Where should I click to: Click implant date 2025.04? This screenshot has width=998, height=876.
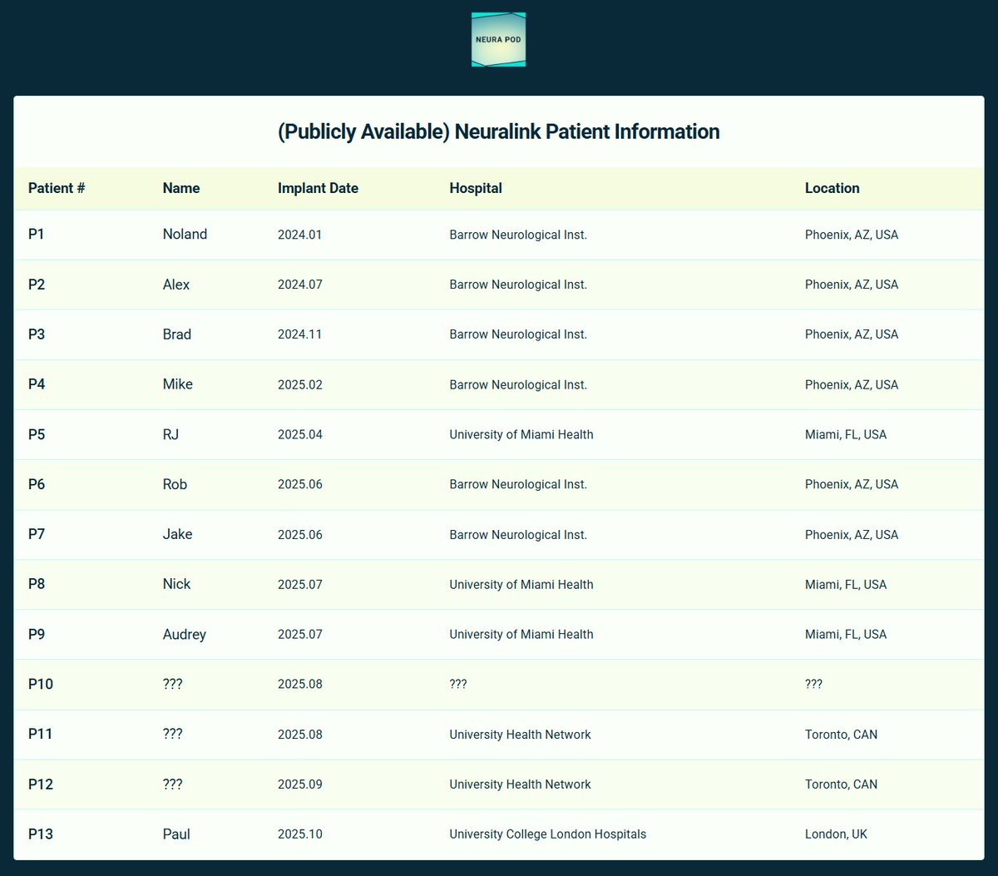[300, 434]
